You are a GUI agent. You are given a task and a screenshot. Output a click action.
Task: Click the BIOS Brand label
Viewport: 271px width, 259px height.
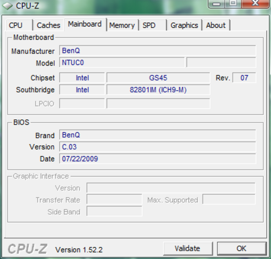click(x=45, y=136)
